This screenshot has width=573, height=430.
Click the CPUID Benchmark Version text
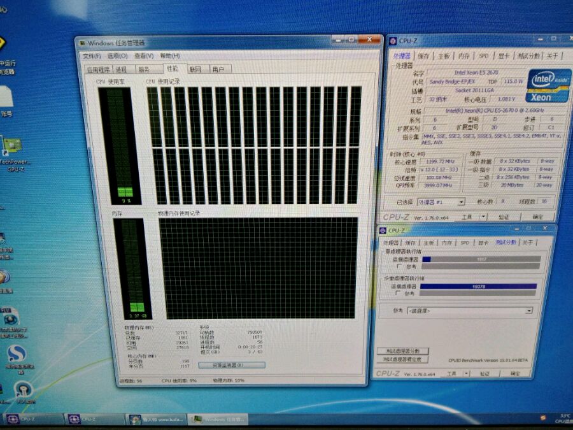(488, 360)
